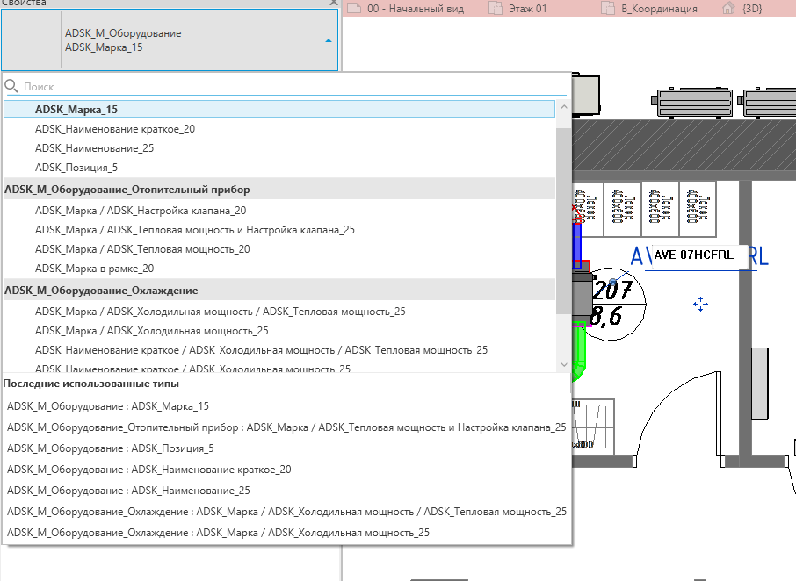Collapse the type selector dropdown arrow
The image size is (796, 581).
328,40
